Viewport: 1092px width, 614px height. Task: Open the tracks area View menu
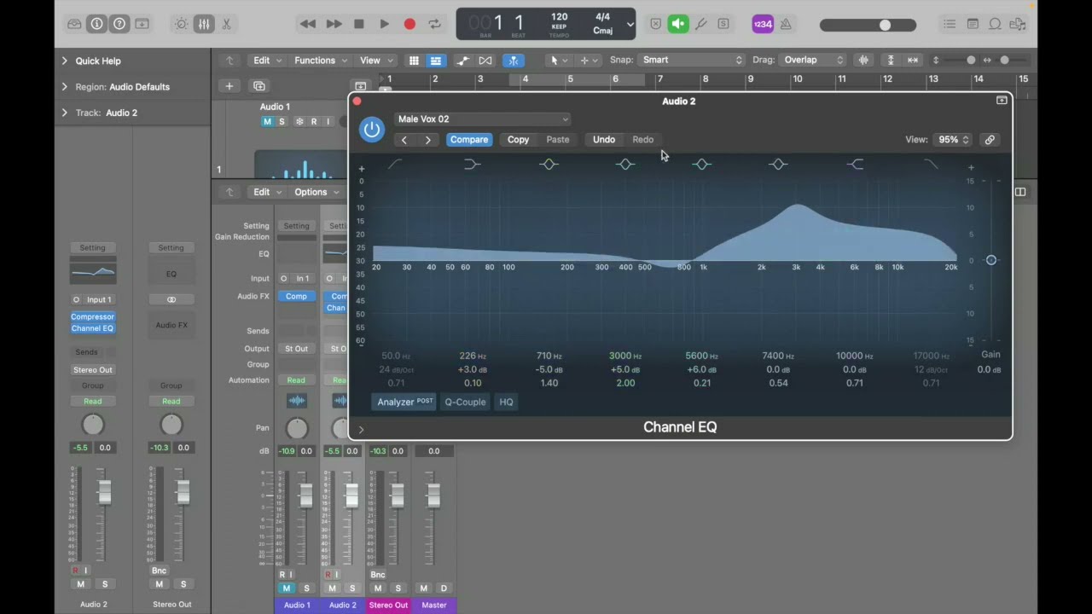pyautogui.click(x=375, y=60)
